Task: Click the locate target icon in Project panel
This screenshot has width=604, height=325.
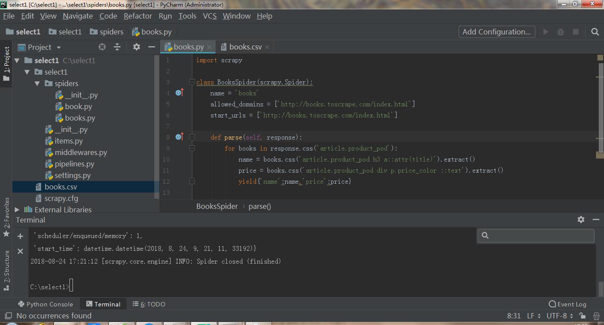Action: (x=102, y=47)
